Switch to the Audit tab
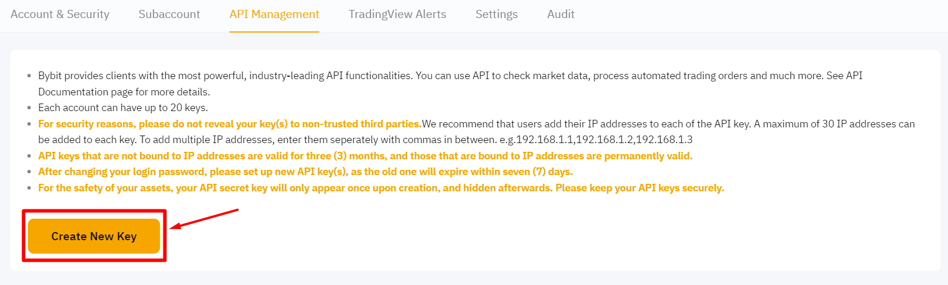The width and height of the screenshot is (948, 285). pos(561,15)
